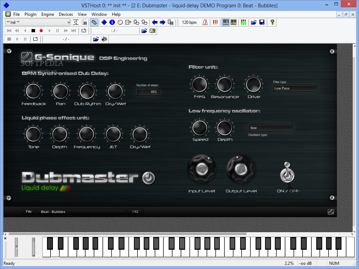Click the leftmost white piano key

[x=46, y=254]
